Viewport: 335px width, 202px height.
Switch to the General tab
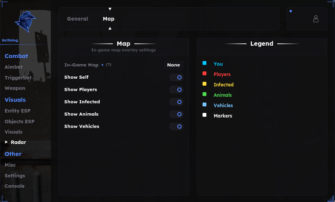[x=77, y=19]
